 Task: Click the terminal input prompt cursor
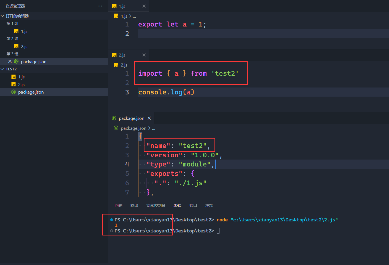coord(218,231)
